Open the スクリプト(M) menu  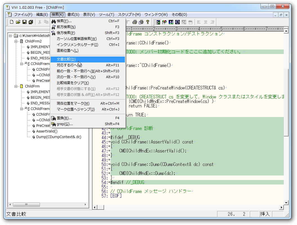(129, 15)
